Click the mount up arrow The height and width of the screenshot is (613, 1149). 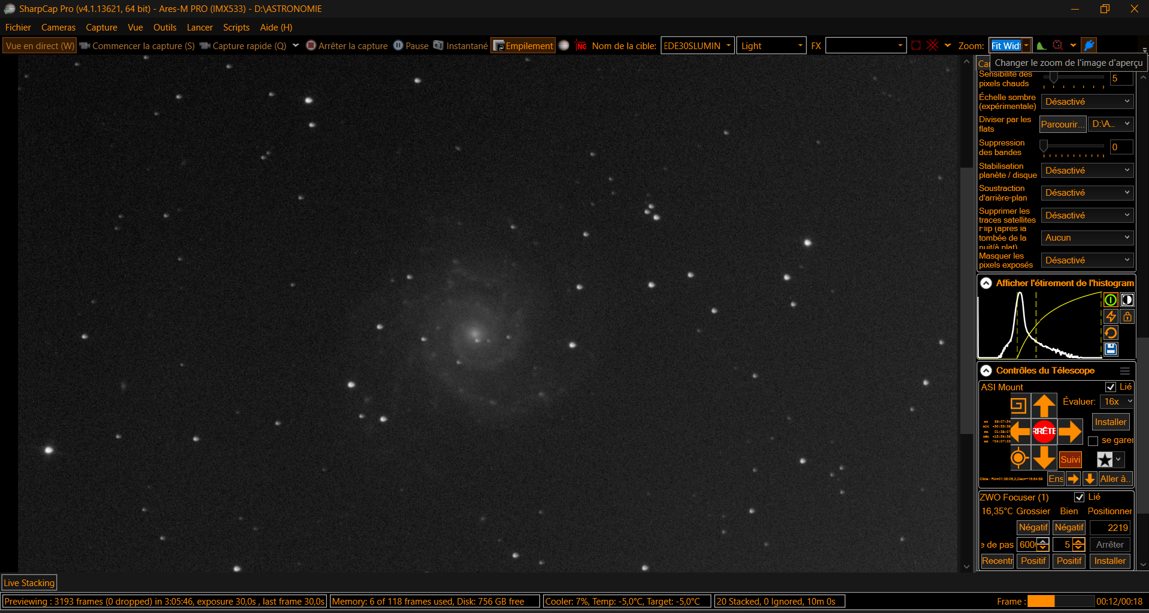pyautogui.click(x=1044, y=405)
